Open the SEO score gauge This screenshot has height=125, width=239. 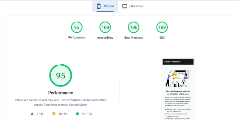pyautogui.click(x=162, y=27)
